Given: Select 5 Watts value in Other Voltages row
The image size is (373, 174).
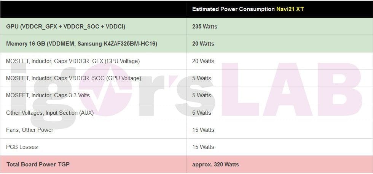Looking at the screenshot, I should pos(201,113).
